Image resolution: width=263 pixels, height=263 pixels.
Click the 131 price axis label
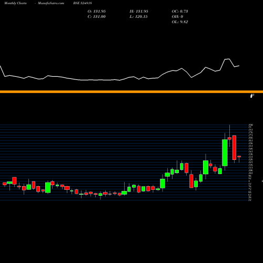[250, 157]
